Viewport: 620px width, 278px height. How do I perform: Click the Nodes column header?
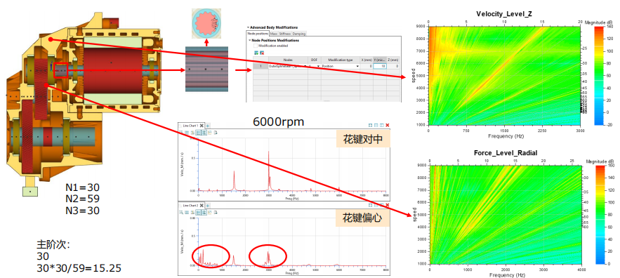point(289,60)
